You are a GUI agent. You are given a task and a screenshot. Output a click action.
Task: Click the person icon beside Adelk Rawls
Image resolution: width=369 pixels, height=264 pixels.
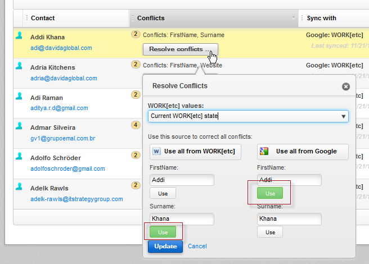[x=20, y=187]
